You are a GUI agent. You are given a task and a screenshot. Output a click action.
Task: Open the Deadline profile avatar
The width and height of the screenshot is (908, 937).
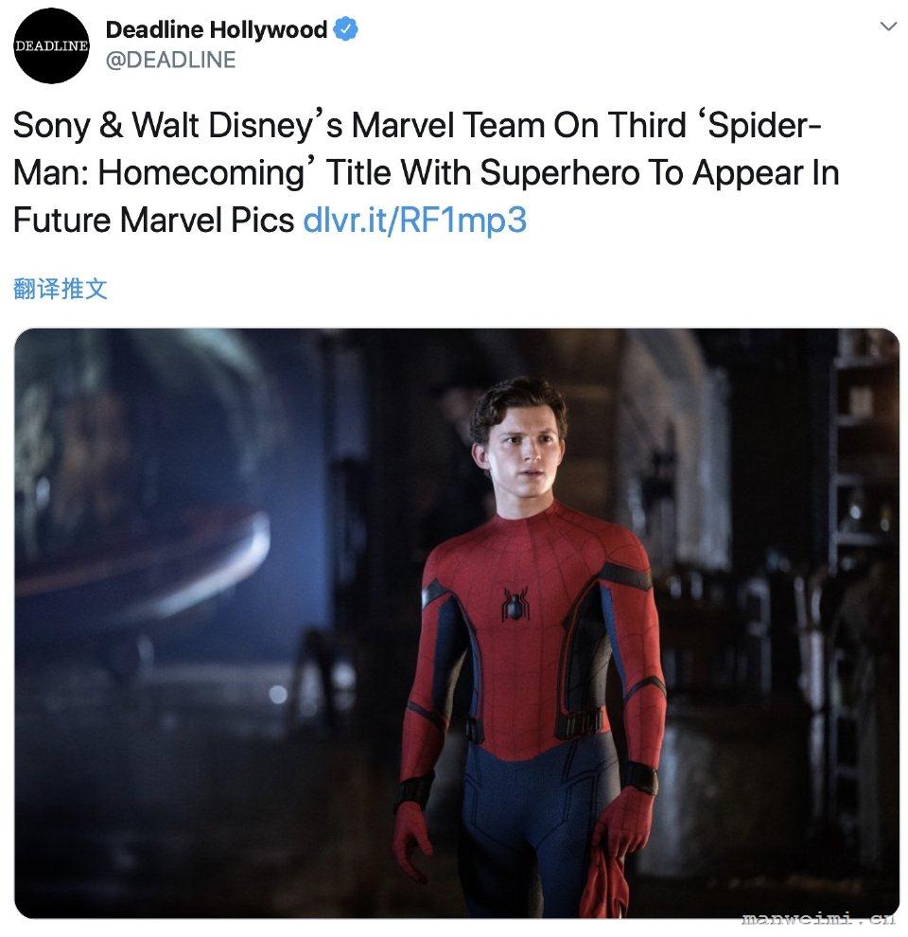[x=51, y=45]
